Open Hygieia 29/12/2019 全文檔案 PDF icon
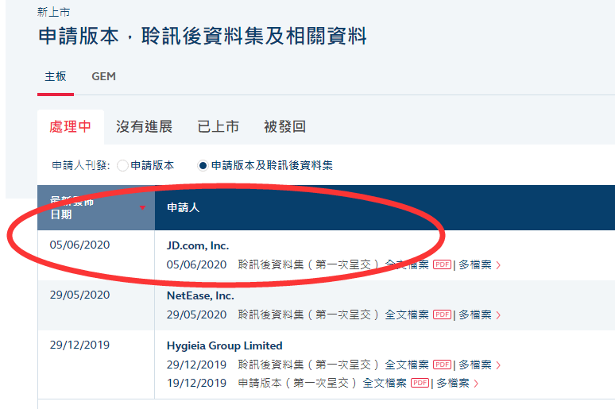This screenshot has width=615, height=409. 442,365
